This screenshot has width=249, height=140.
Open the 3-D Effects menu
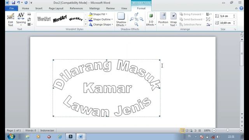(x=151, y=19)
